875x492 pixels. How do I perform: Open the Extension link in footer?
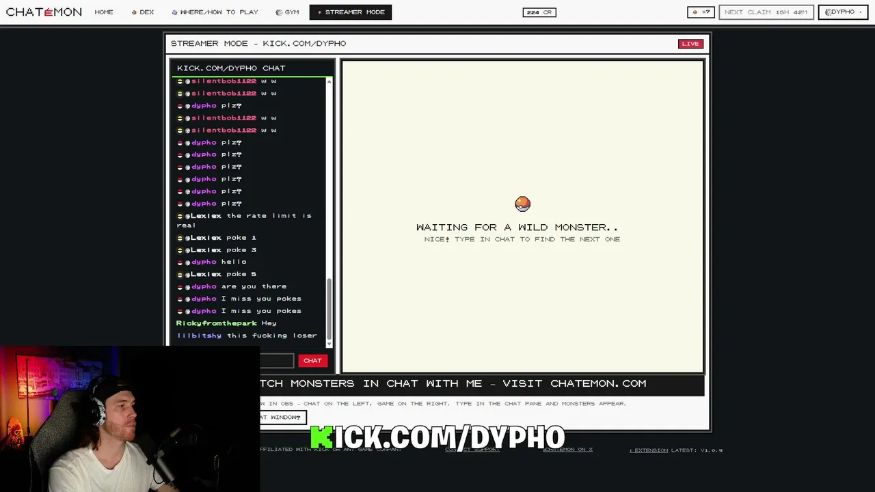click(x=649, y=450)
